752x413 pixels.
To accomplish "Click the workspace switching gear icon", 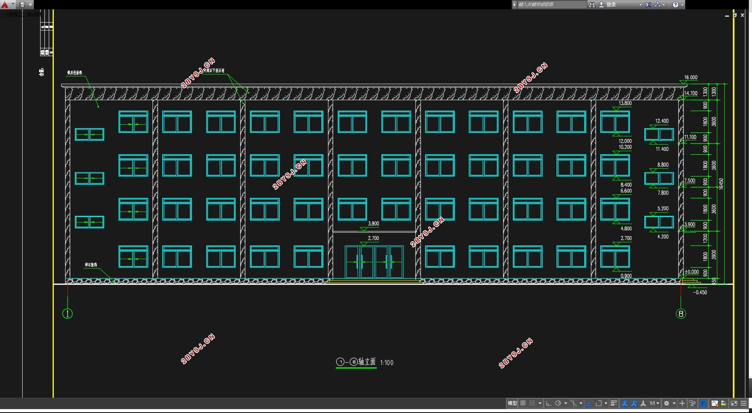I will pyautogui.click(x=667, y=403).
